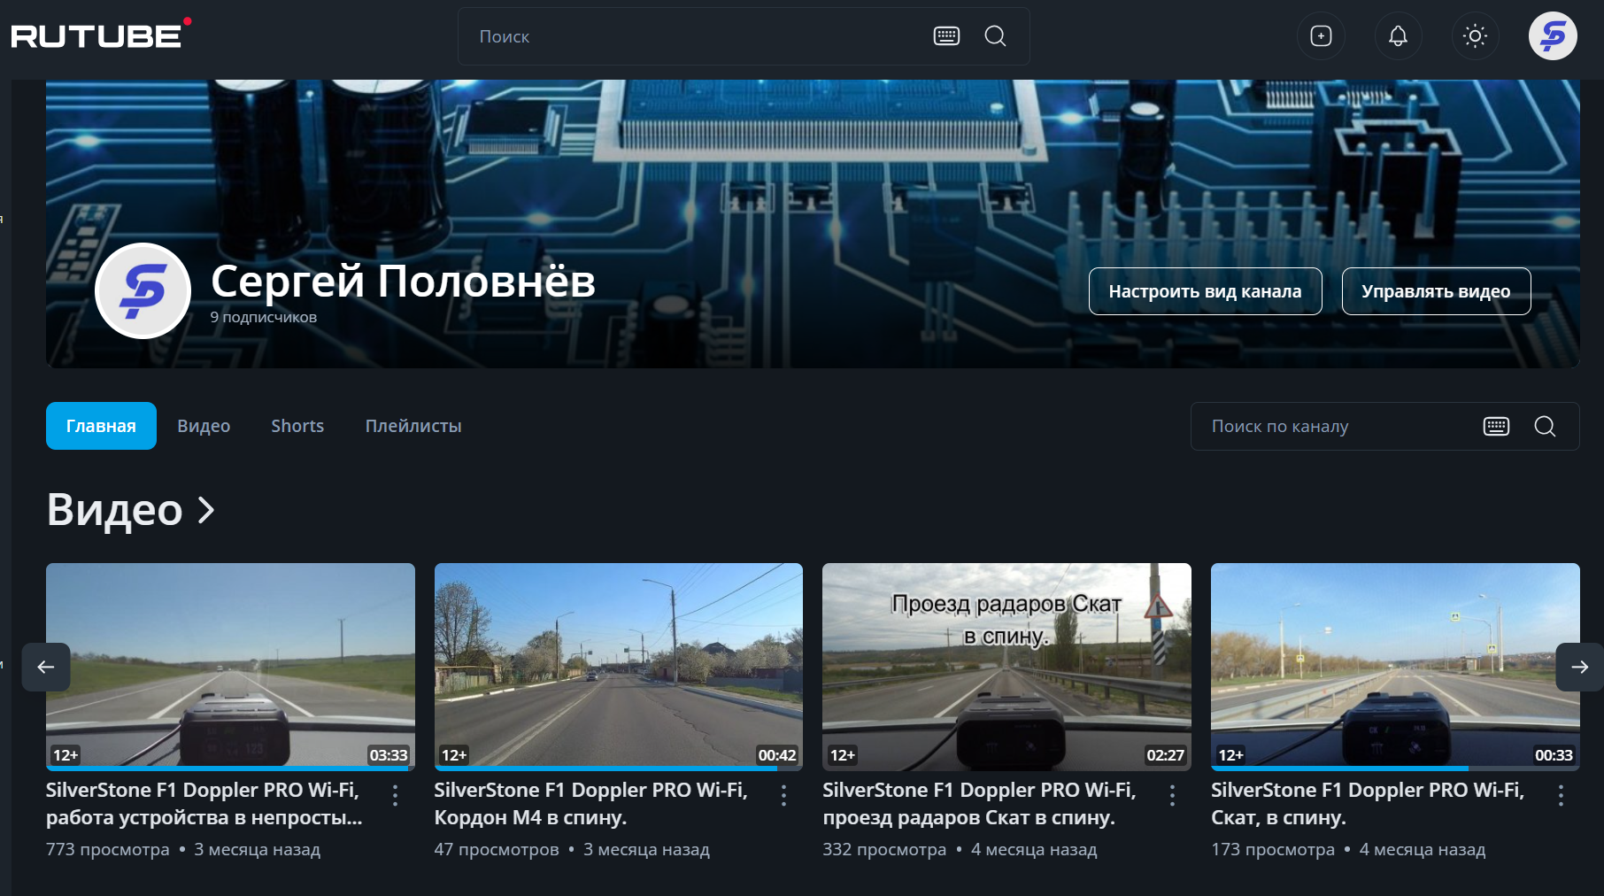Play the 00:42 video thumbnail
Image resolution: width=1604 pixels, height=896 pixels.
(x=619, y=665)
